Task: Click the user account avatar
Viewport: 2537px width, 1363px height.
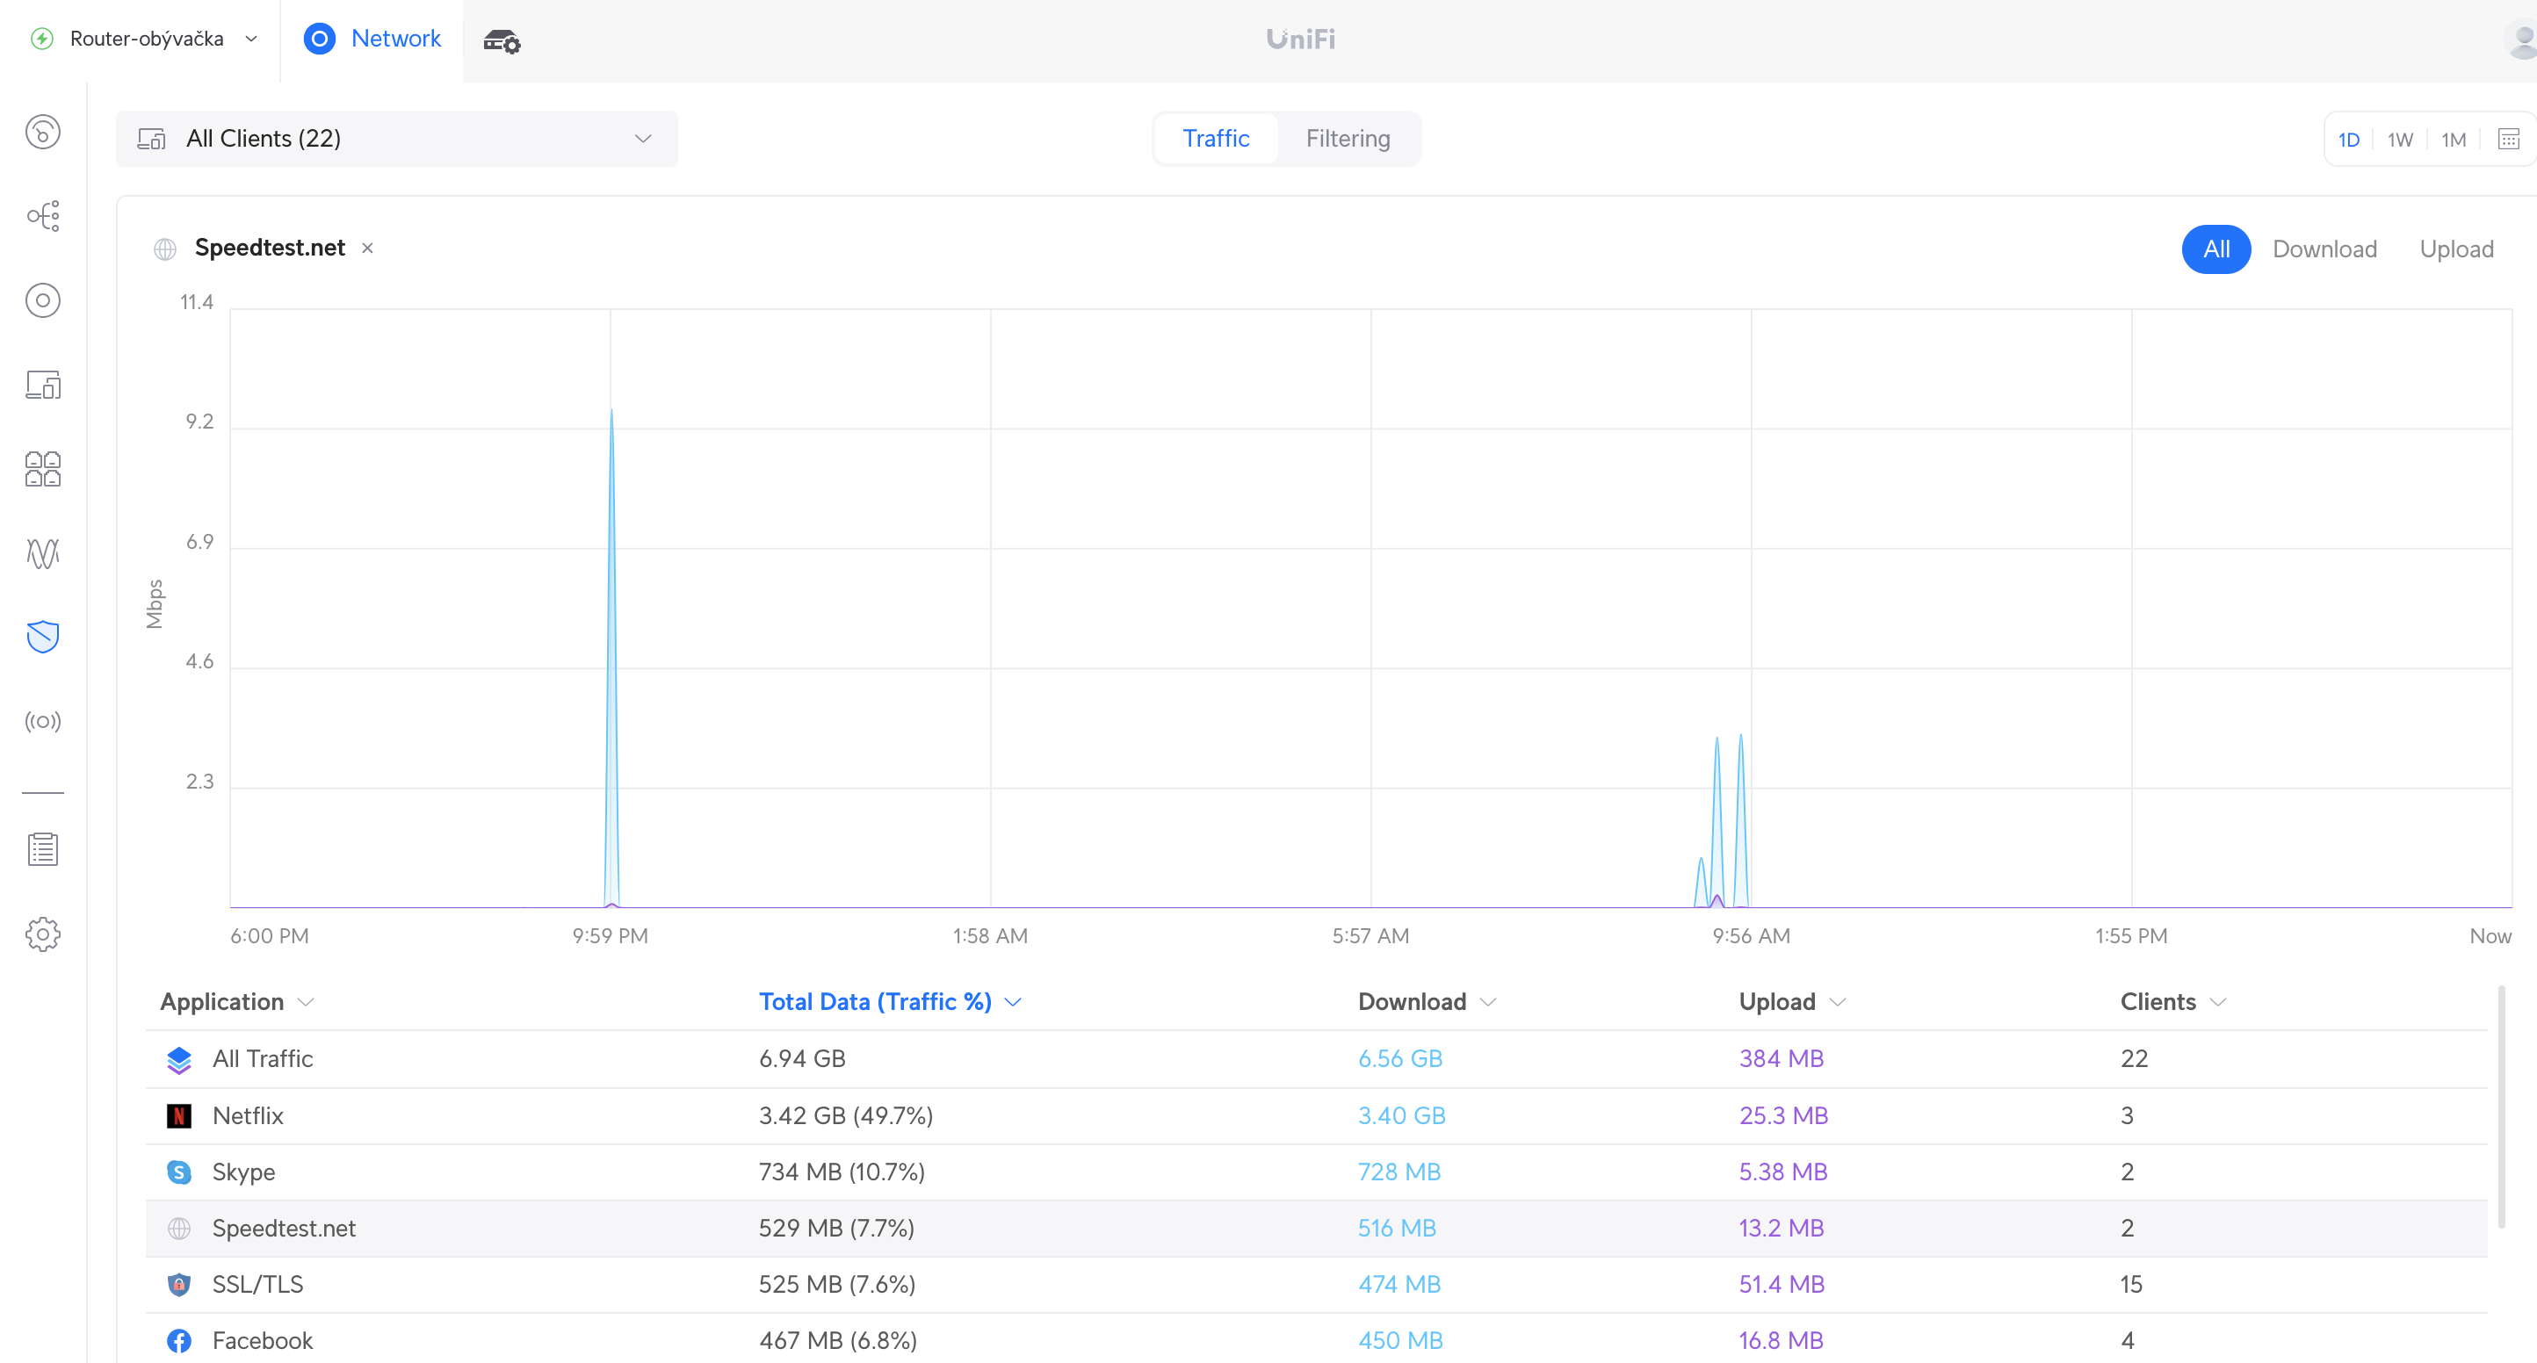Action: pyautogui.click(x=2519, y=40)
